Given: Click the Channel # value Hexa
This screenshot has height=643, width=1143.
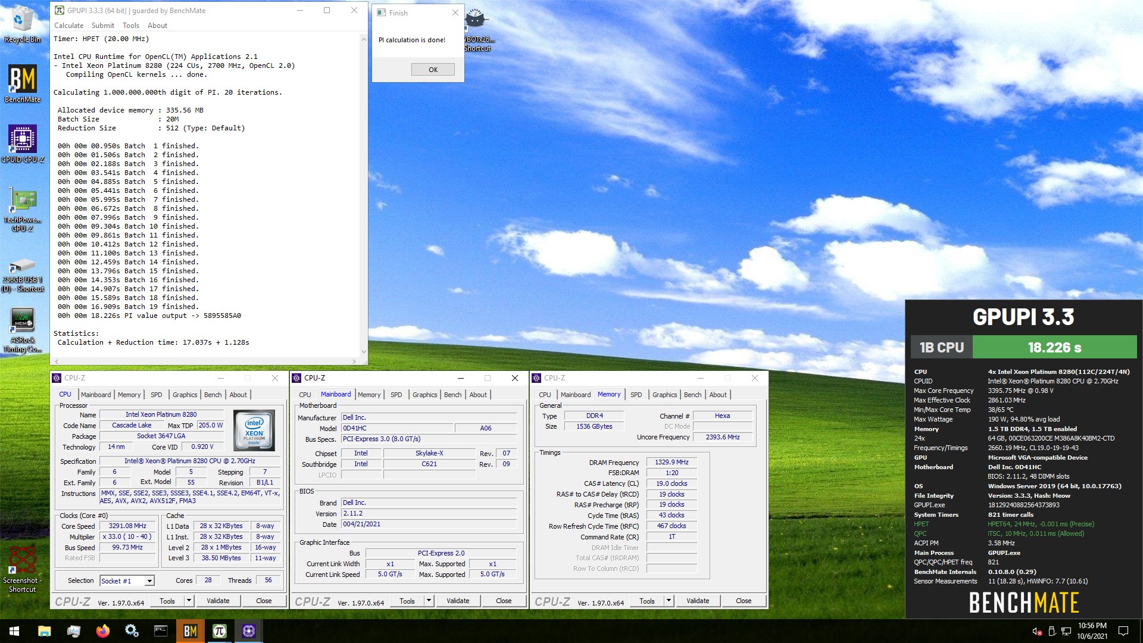Looking at the screenshot, I should (x=723, y=416).
